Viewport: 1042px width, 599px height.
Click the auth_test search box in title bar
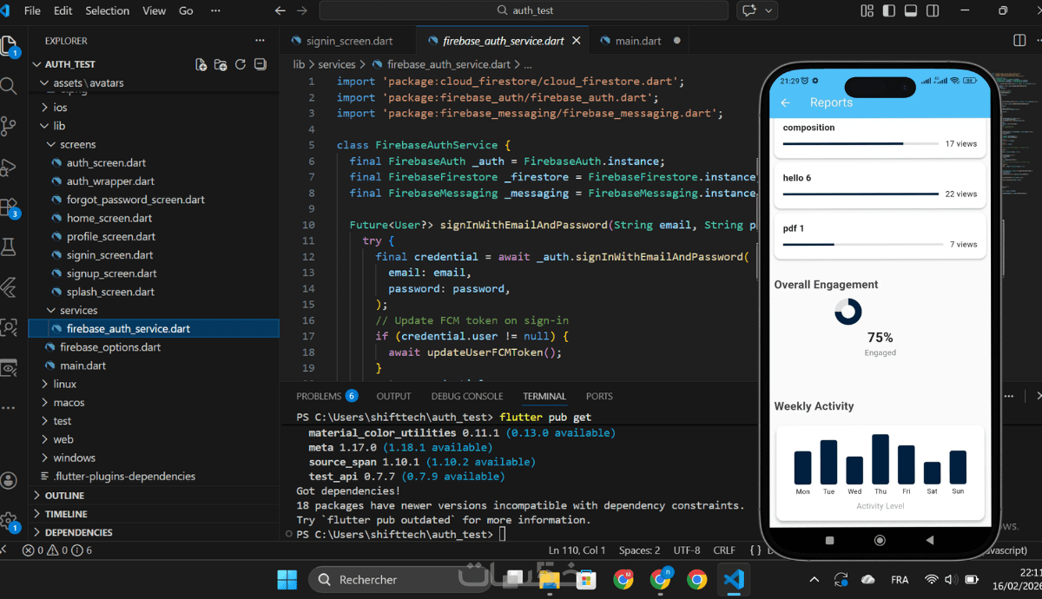[x=524, y=10]
